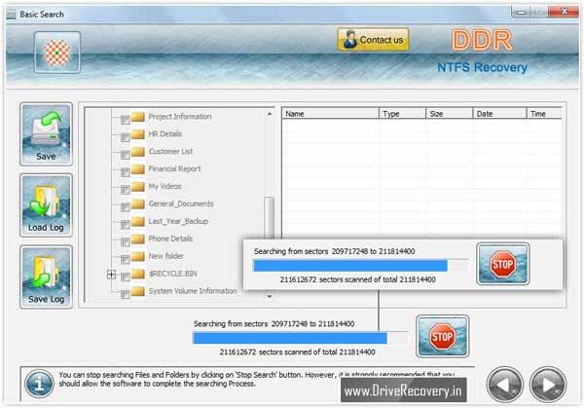Click the popup 'Searching from sectors' text
This screenshot has width=584, height=408.
(x=334, y=251)
